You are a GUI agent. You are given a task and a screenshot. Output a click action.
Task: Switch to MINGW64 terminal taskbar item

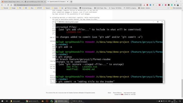tap(62, 101)
